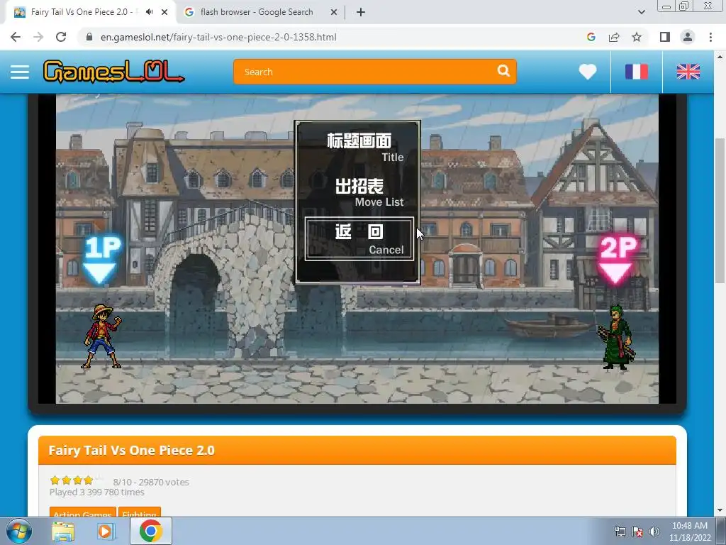Open favorites with the heart icon
The height and width of the screenshot is (545, 726).
[588, 72]
